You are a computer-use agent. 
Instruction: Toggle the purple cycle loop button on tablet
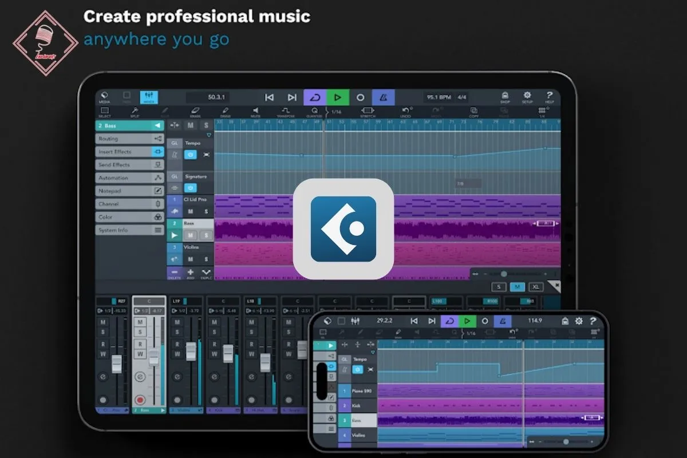pyautogui.click(x=314, y=97)
